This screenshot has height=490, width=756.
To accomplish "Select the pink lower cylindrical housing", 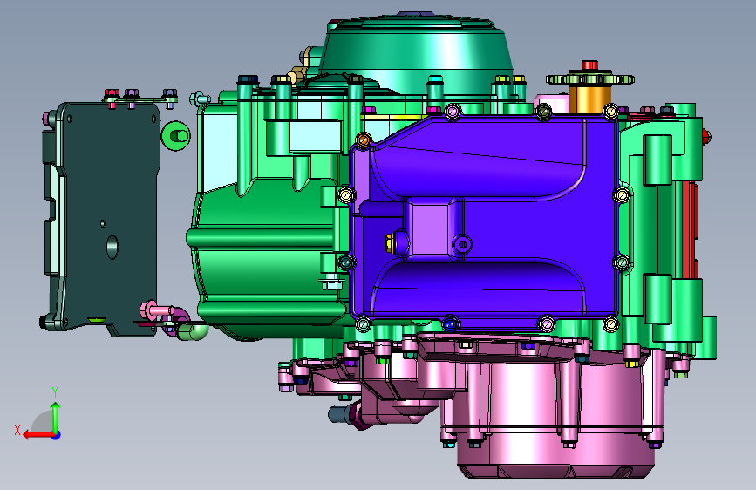I will point(555,415).
